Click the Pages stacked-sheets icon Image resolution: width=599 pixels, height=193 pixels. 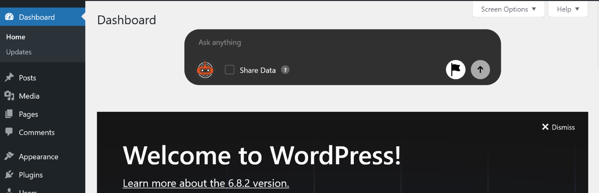coord(9,114)
